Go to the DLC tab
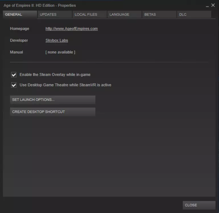 click(194, 15)
